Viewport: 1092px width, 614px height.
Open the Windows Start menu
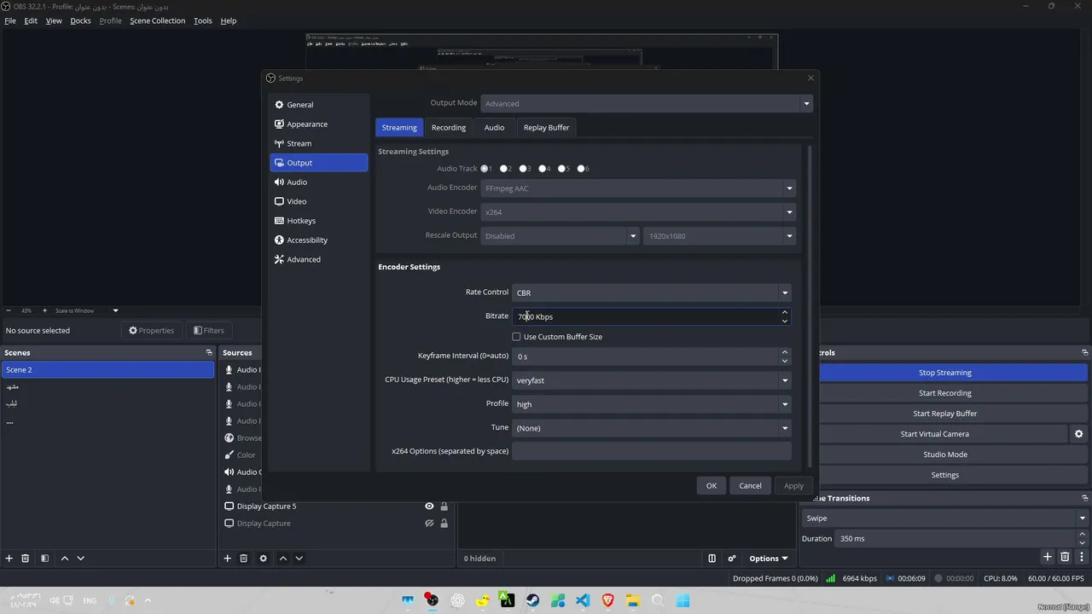(683, 600)
